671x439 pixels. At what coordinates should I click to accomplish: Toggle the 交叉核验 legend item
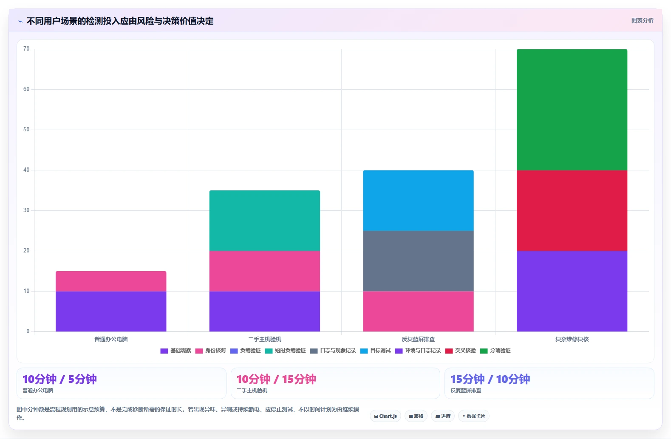(461, 351)
